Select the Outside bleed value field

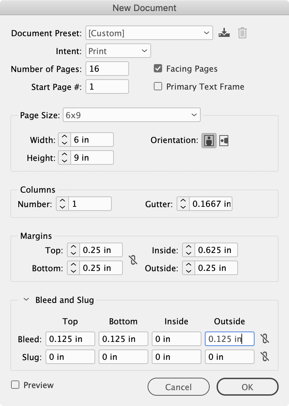pyautogui.click(x=229, y=339)
